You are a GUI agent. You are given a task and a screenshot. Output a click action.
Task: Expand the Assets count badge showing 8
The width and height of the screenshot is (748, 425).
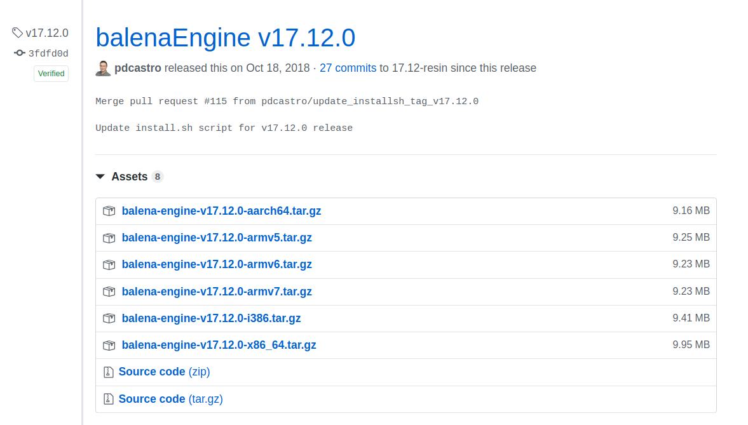click(158, 176)
